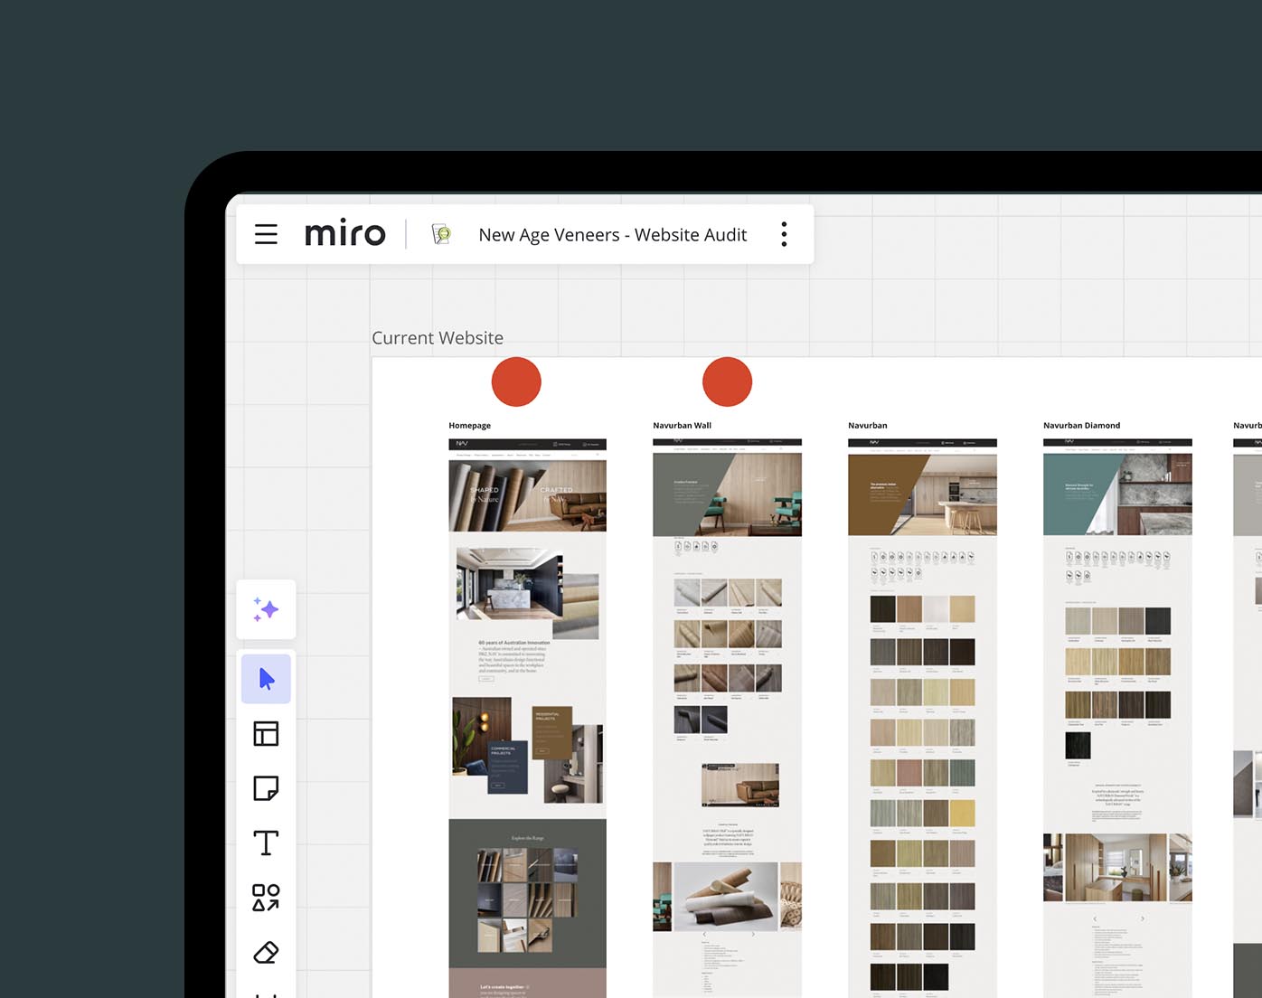The image size is (1262, 998).
Task: Select the Homepage screenshot image
Action: click(527, 718)
